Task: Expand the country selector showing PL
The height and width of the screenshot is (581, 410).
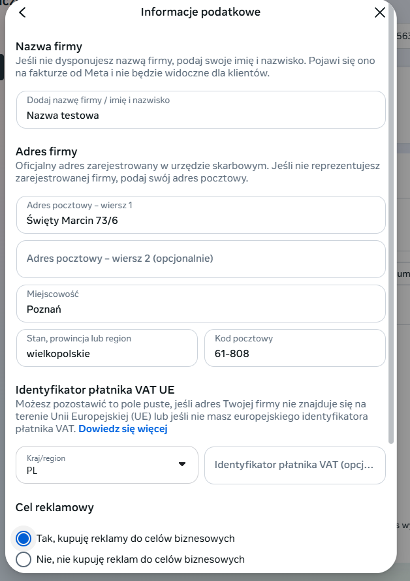Action: [x=106, y=465]
